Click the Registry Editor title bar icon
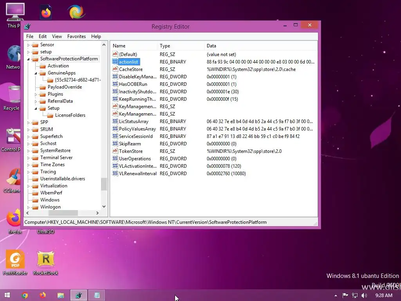The image size is (401, 301). [27, 26]
